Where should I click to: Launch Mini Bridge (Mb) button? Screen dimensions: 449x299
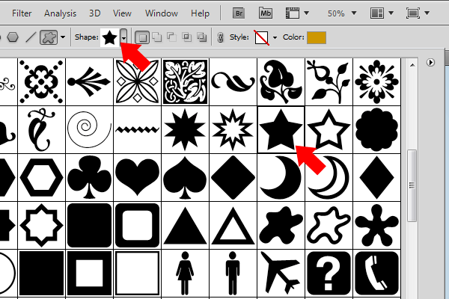(266, 13)
